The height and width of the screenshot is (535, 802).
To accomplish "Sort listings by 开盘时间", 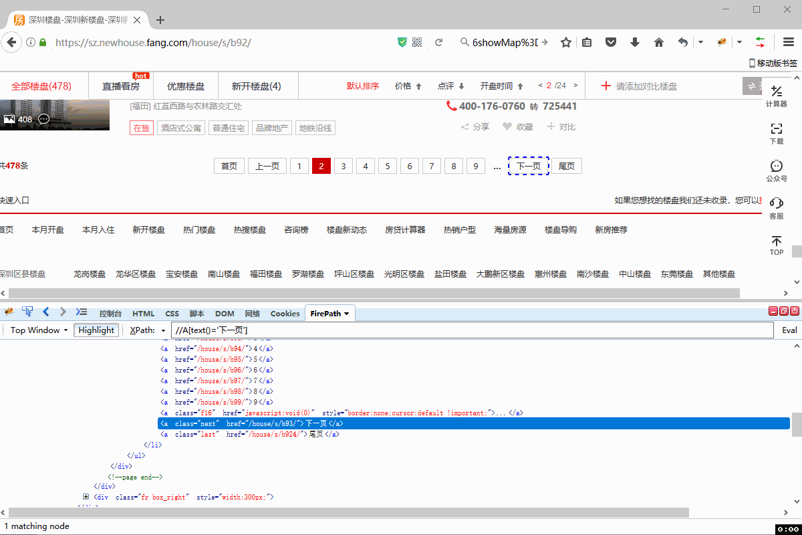I will (501, 86).
